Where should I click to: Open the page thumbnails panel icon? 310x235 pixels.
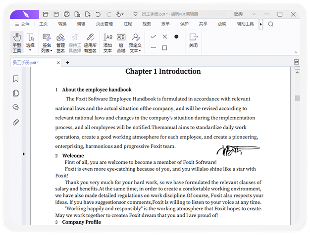pos(16,93)
